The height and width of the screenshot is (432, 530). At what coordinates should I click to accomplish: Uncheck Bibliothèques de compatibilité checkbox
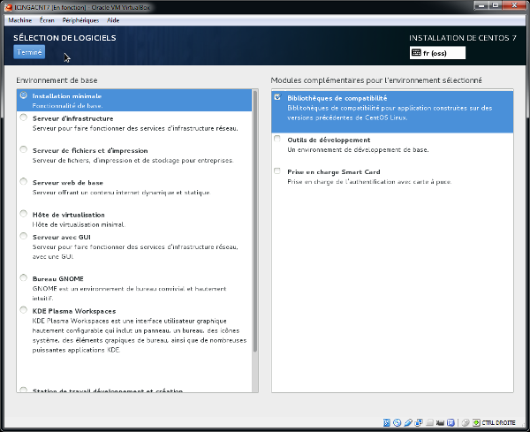click(x=277, y=97)
